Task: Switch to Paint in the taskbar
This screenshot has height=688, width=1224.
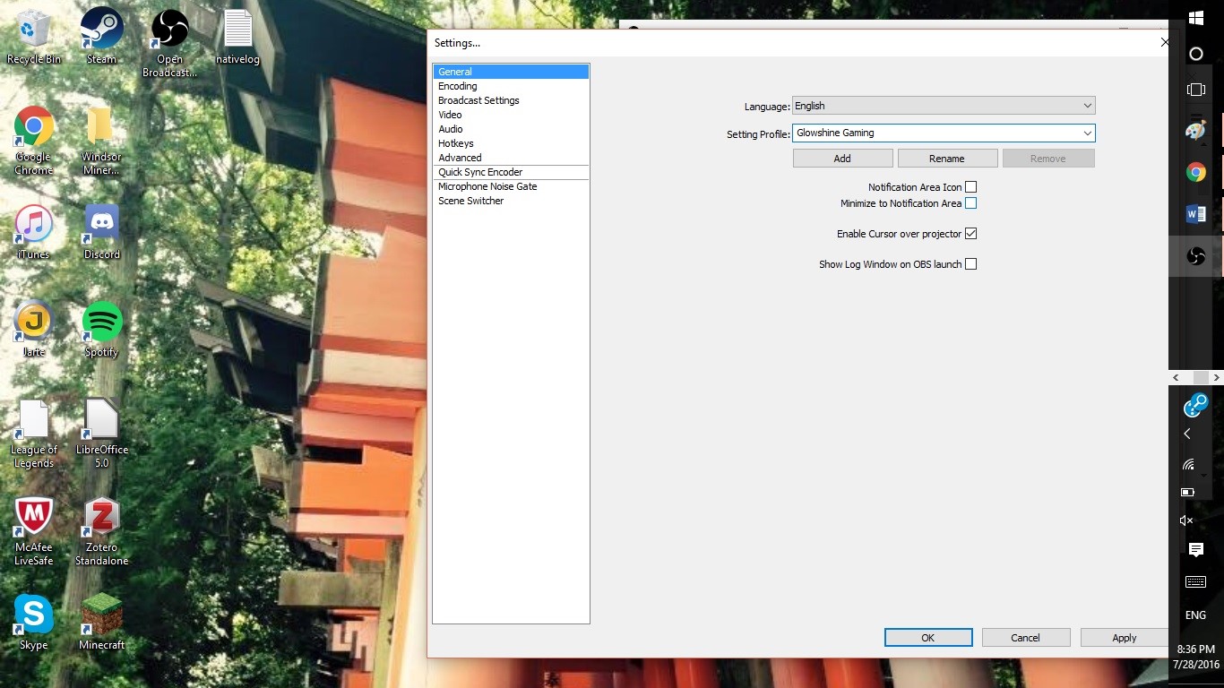Action: [x=1195, y=131]
